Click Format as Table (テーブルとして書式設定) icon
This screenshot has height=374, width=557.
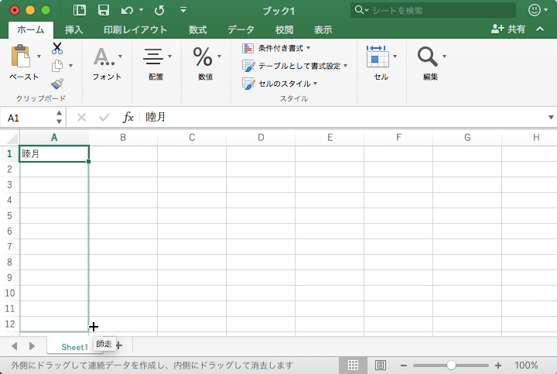click(x=248, y=66)
